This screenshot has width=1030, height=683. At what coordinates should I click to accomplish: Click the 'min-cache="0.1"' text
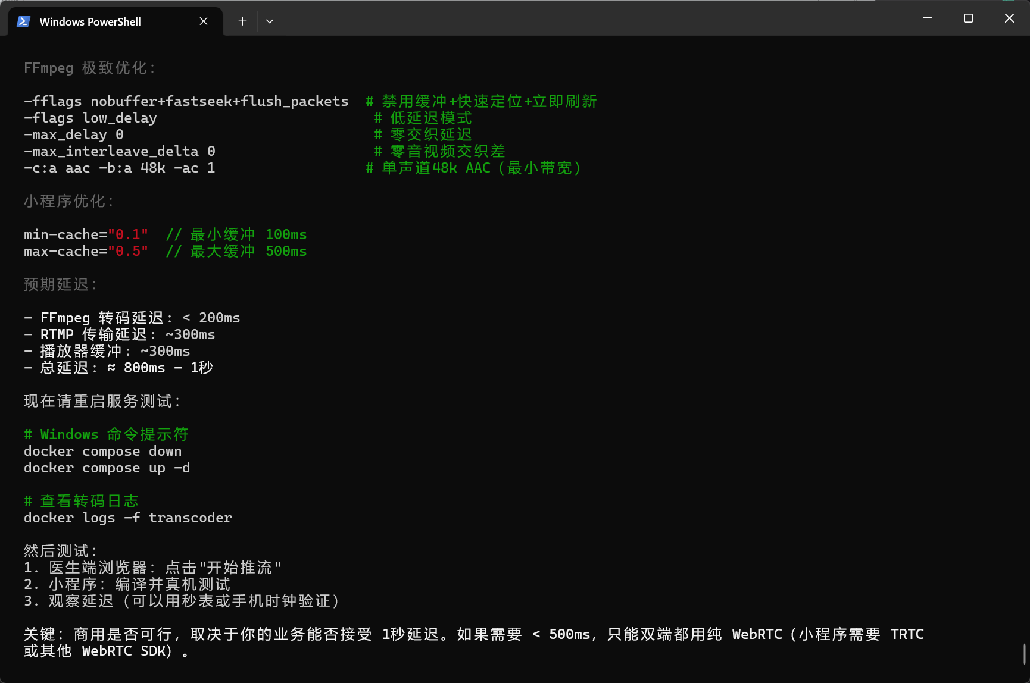(86, 234)
